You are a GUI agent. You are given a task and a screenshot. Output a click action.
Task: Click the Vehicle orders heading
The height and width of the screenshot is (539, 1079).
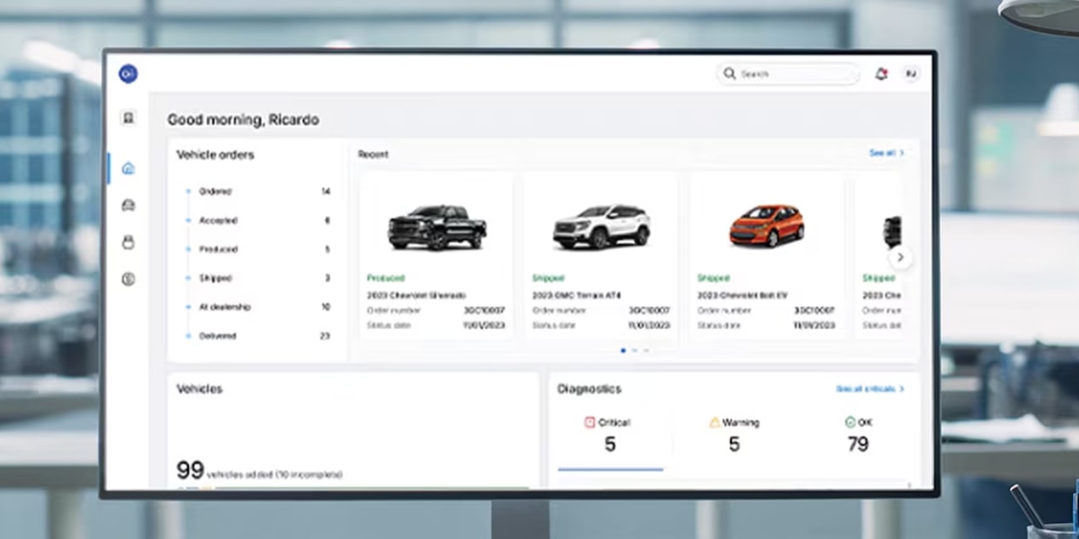pyautogui.click(x=215, y=155)
